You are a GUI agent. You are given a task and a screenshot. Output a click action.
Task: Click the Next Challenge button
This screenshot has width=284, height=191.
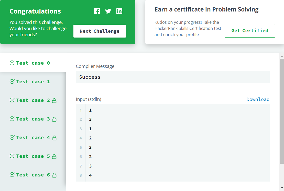click(100, 31)
